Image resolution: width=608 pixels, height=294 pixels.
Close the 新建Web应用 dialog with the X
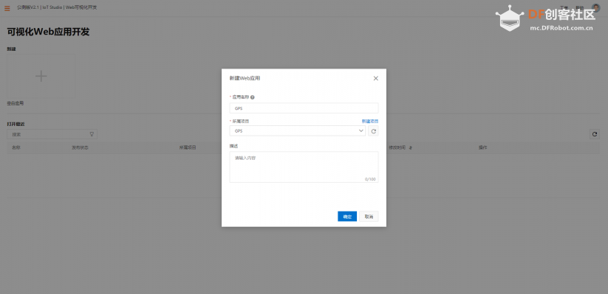pyautogui.click(x=376, y=78)
